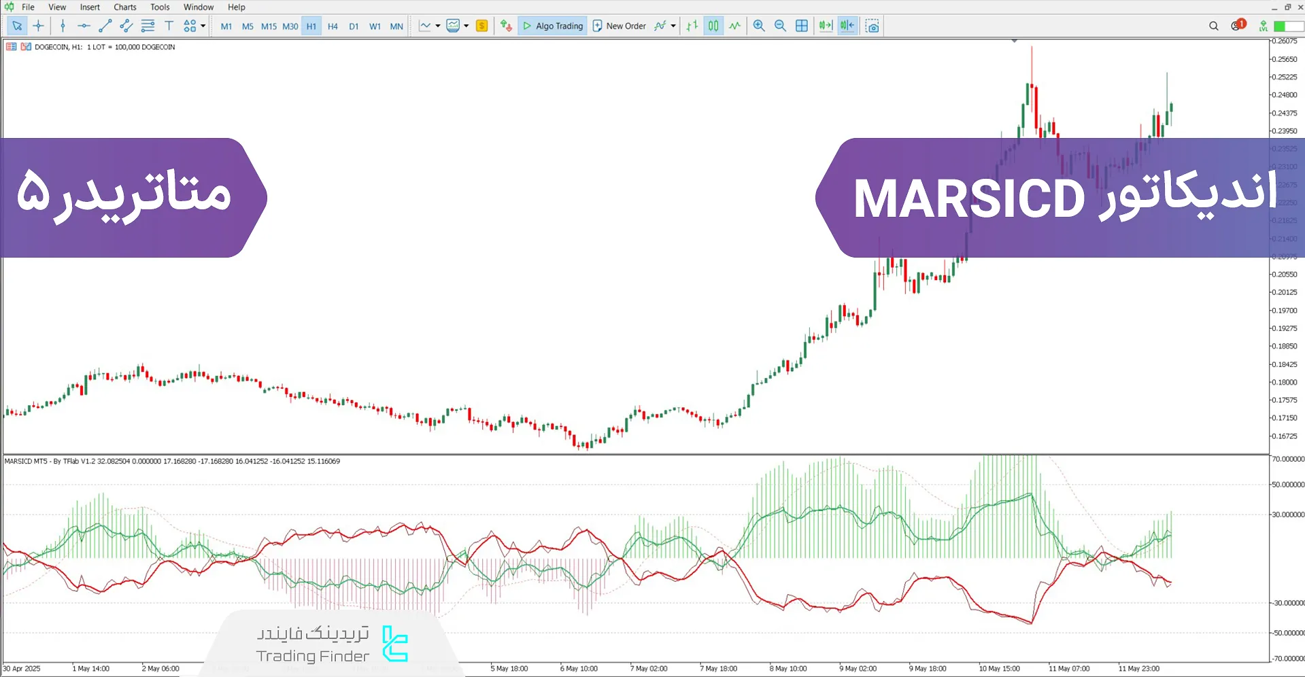Viewport: 1305px width, 677px height.
Task: Switch chart to candlestick display
Action: pos(712,25)
